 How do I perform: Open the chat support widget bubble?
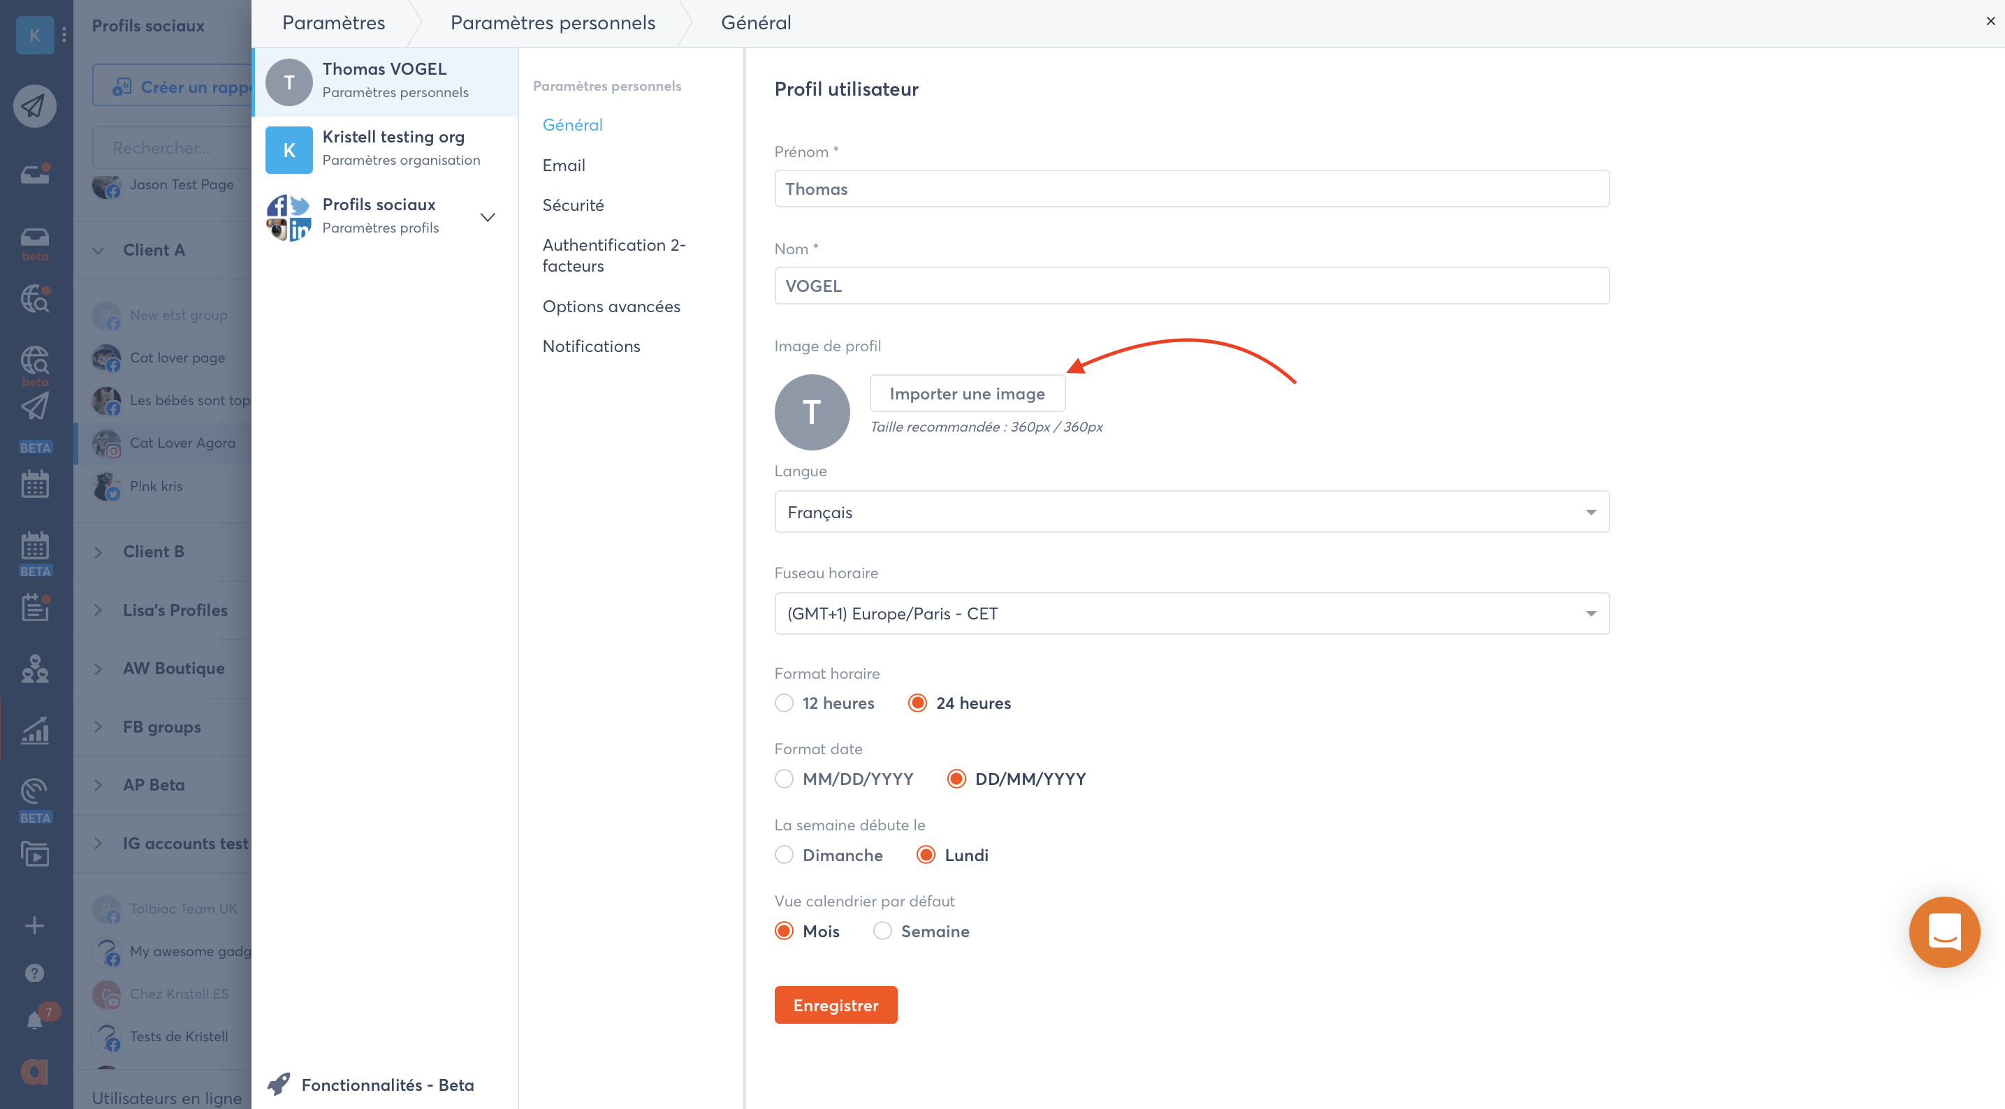pos(1944,932)
